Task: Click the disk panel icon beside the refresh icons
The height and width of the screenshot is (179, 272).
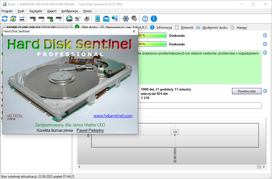Action: [x=22, y=19]
